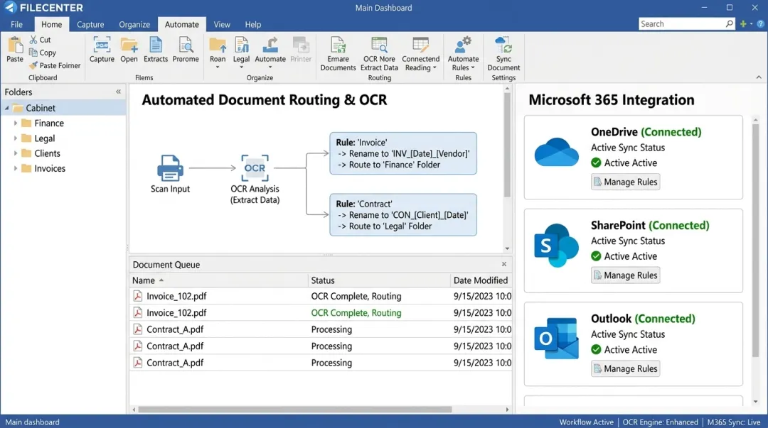Viewport: 768px width, 428px height.
Task: Click the Rule: 'Contract' box
Action: [x=403, y=215]
